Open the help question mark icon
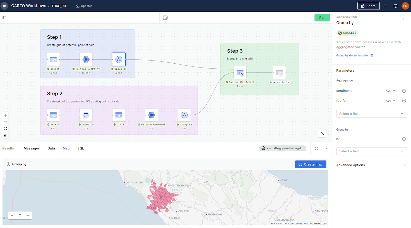 point(396,6)
